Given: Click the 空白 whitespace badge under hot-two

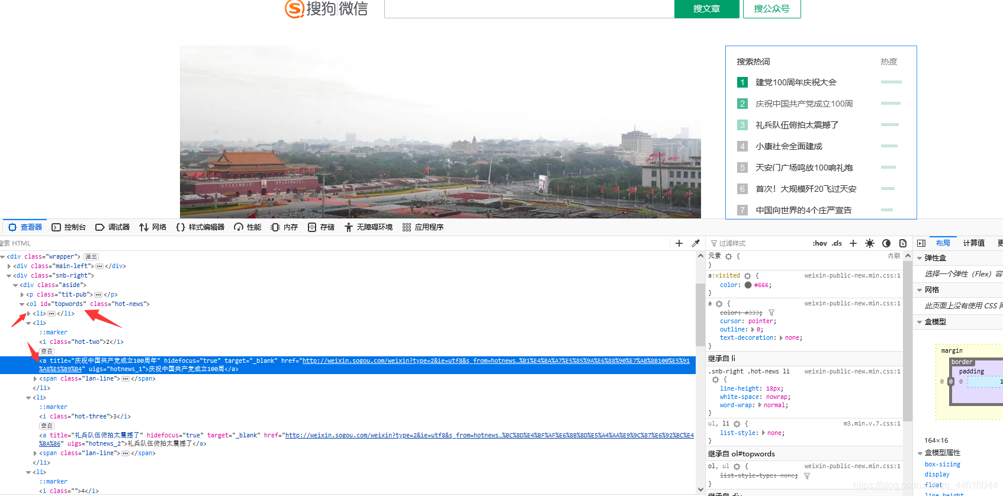Looking at the screenshot, I should (x=47, y=351).
